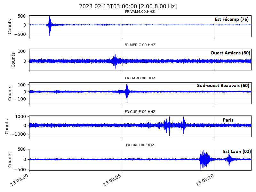Click the 13 03:05 time axis label
The height and width of the screenshot is (192, 256).
(x=112, y=180)
